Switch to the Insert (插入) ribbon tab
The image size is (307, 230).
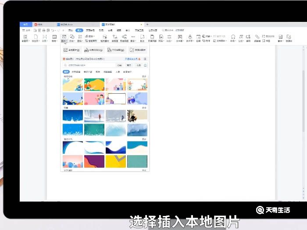point(79,30)
